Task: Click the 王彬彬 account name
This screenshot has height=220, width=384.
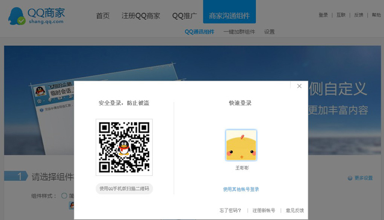Action: (x=242, y=168)
